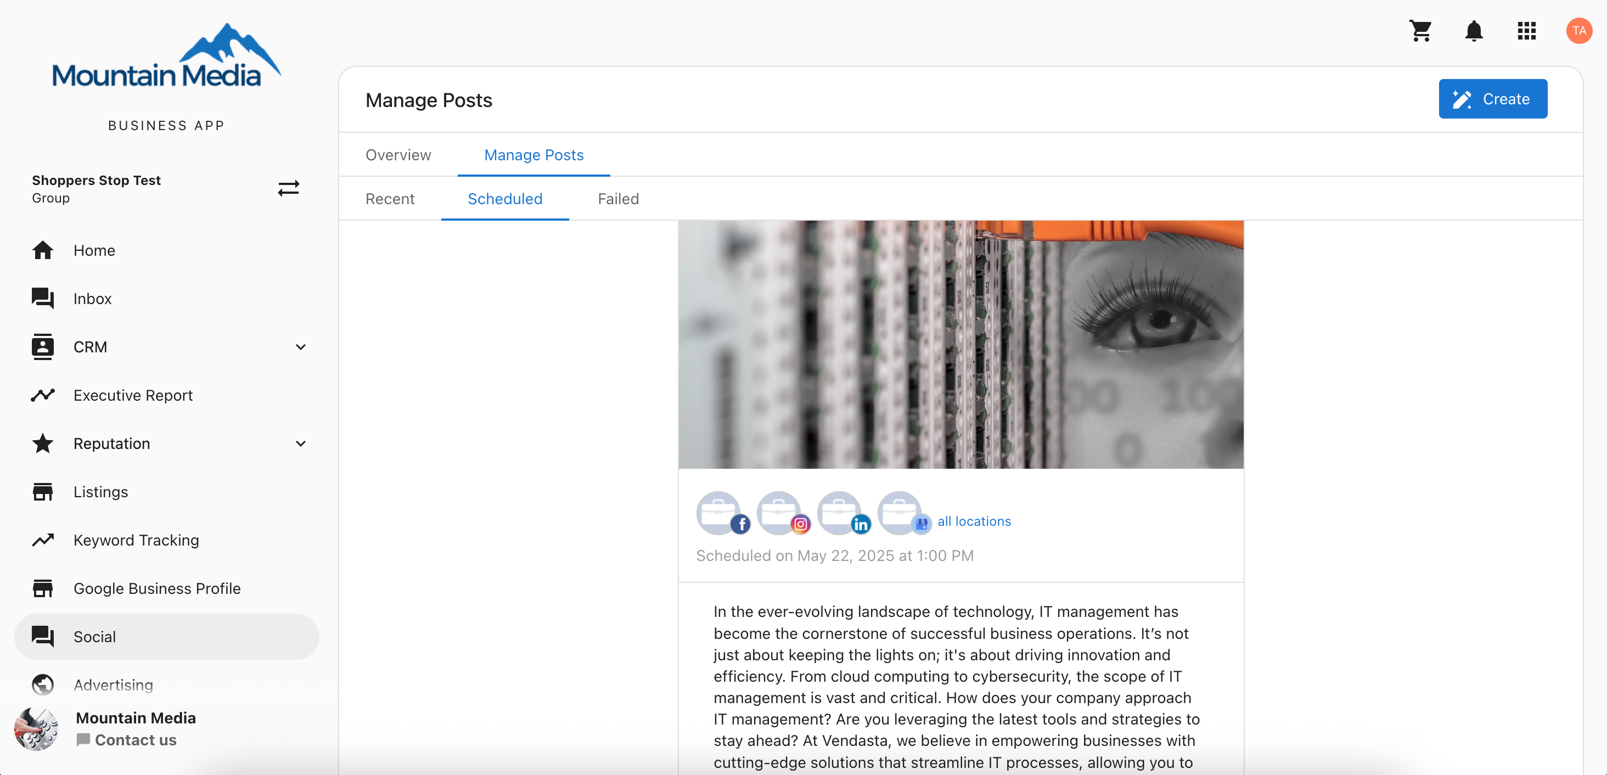Click the Home house icon
This screenshot has width=1607, height=775.
[x=42, y=250]
